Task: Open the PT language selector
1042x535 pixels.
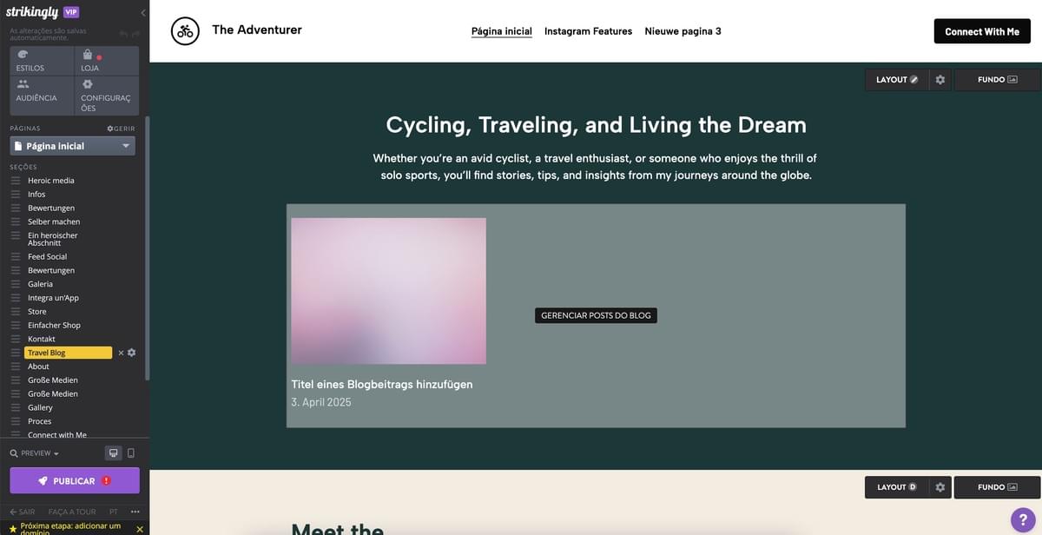Action: 114,512
